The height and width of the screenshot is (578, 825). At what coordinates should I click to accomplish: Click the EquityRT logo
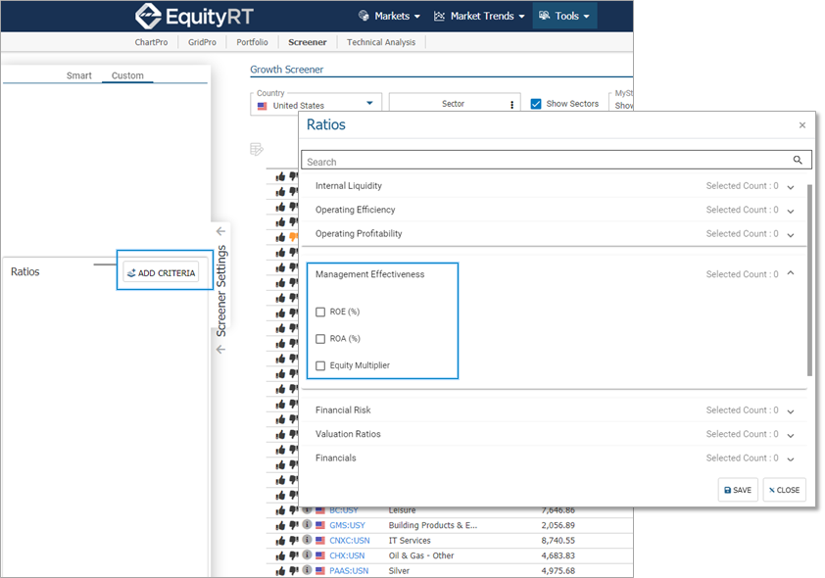(x=194, y=17)
